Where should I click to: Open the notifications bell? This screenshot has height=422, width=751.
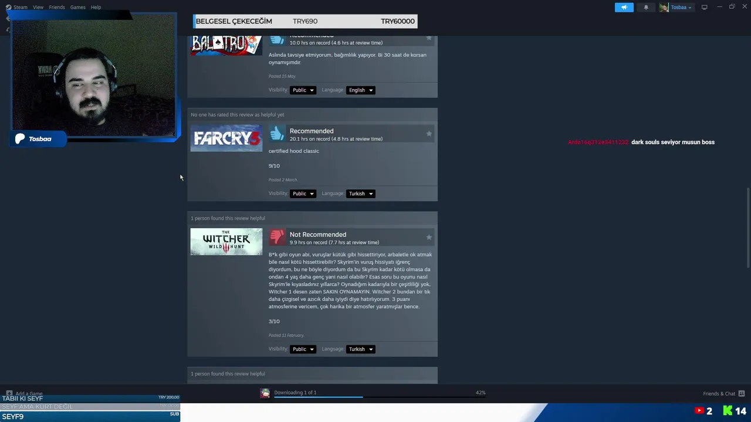click(646, 7)
